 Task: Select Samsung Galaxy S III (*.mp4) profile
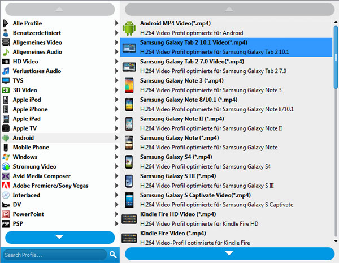click(226, 181)
